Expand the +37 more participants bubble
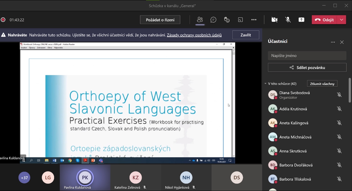The width and height of the screenshot is (352, 191). point(24,178)
